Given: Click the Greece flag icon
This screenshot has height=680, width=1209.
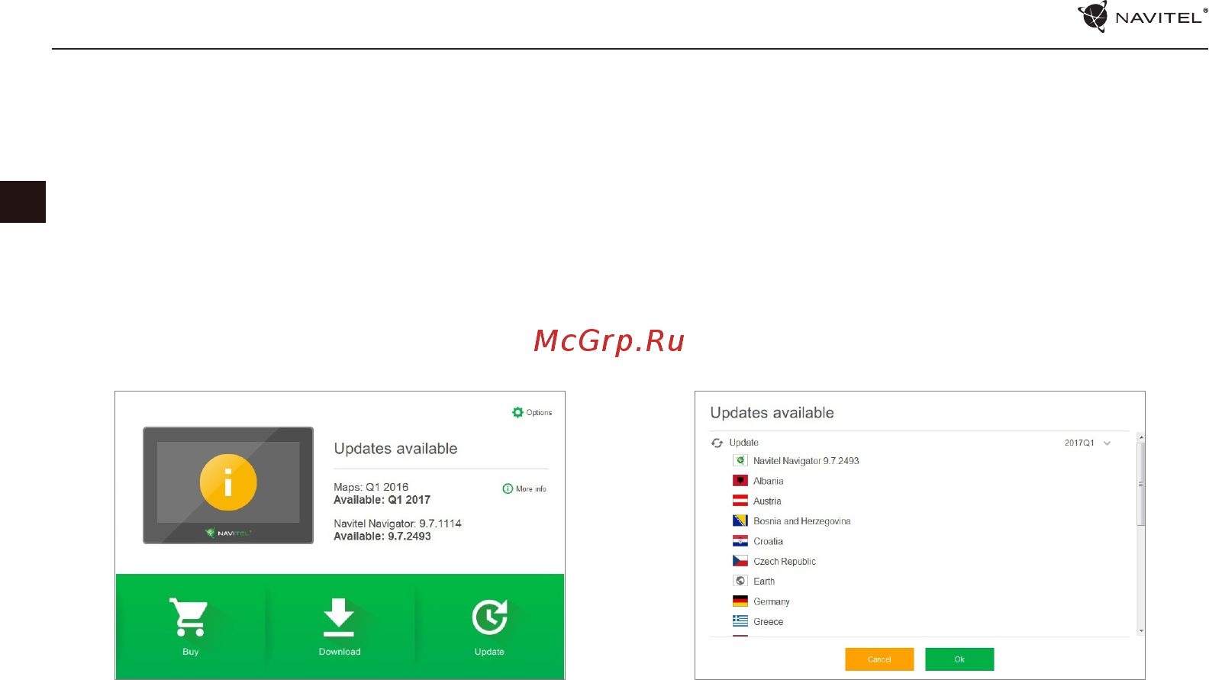Looking at the screenshot, I should click(x=740, y=621).
